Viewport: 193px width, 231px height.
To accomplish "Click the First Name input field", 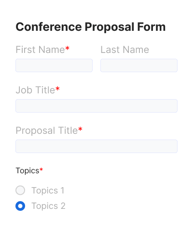I will 54,65.
